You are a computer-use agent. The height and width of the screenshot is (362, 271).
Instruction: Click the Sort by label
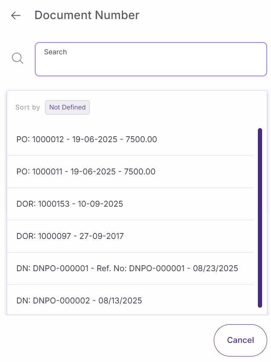coord(28,107)
